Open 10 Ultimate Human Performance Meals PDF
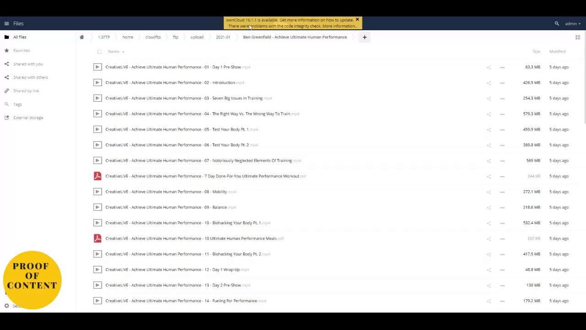The height and width of the screenshot is (330, 586). coord(195,238)
